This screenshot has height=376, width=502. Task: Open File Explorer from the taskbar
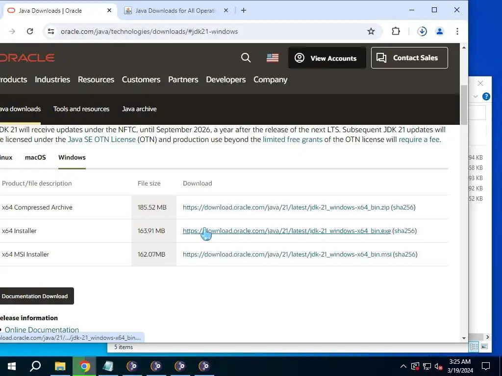tap(60, 366)
